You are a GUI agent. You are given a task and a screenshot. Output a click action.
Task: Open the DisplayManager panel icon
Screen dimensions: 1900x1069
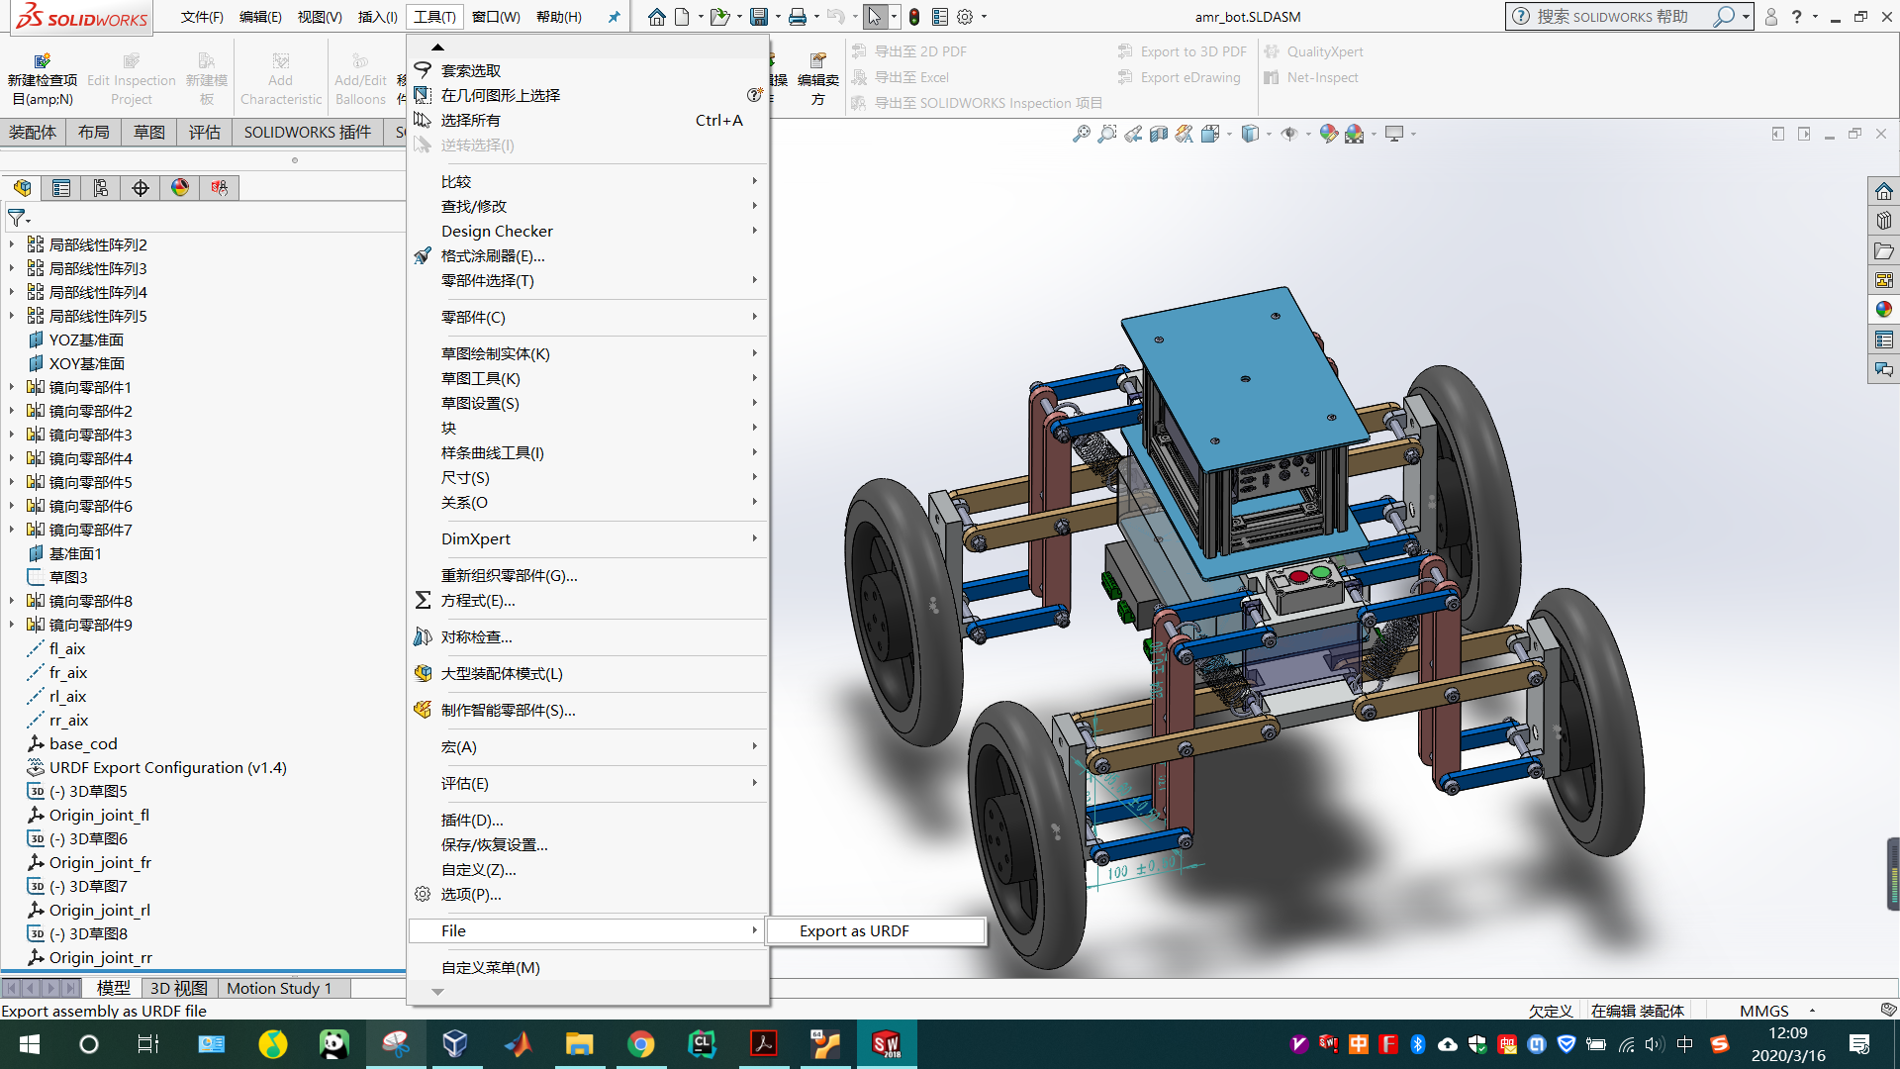pyautogui.click(x=179, y=188)
